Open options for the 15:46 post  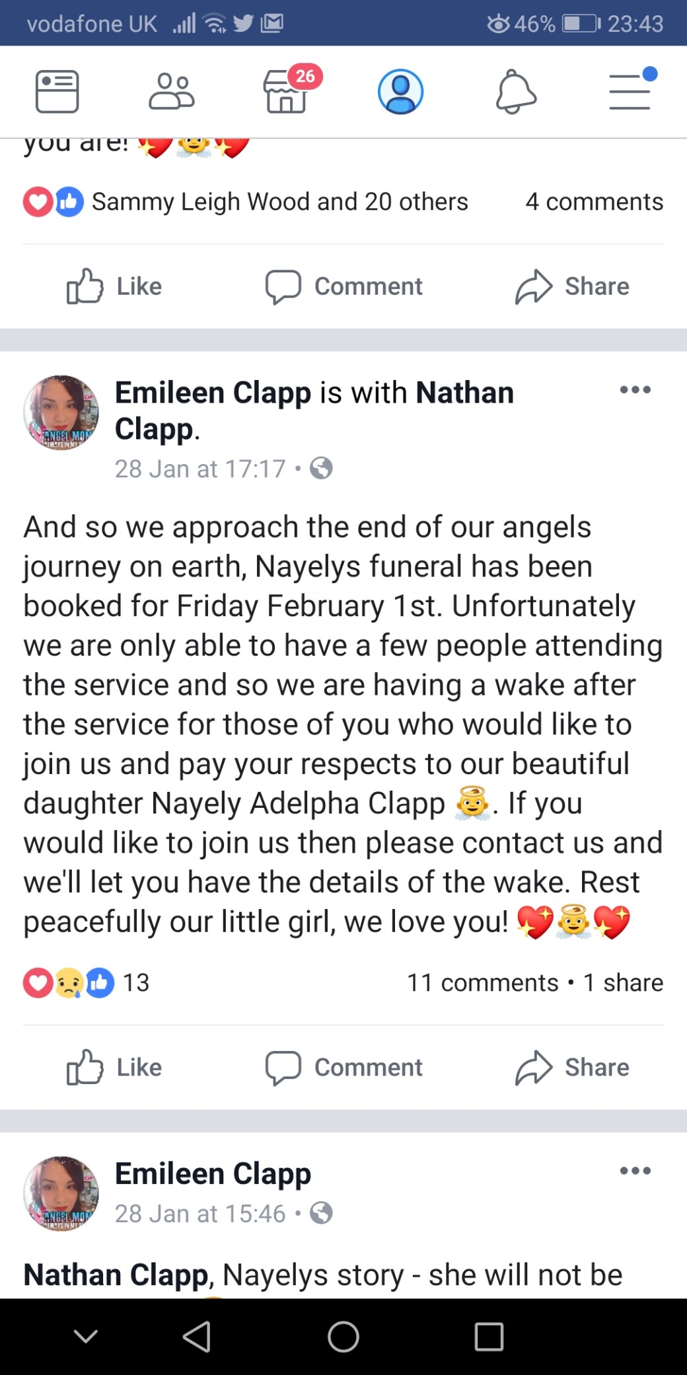[635, 1171]
